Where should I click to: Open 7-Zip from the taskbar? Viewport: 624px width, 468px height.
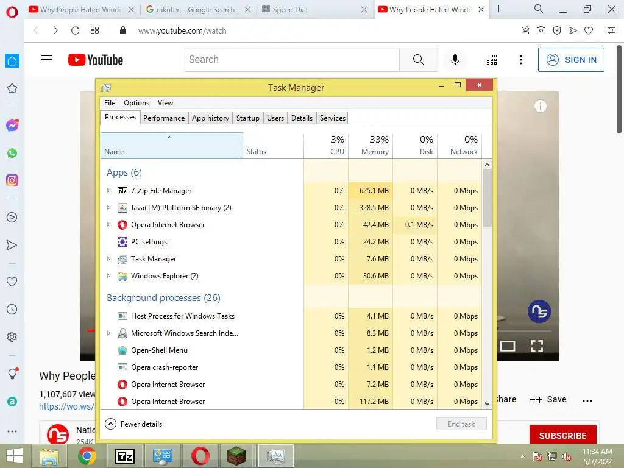point(125,456)
